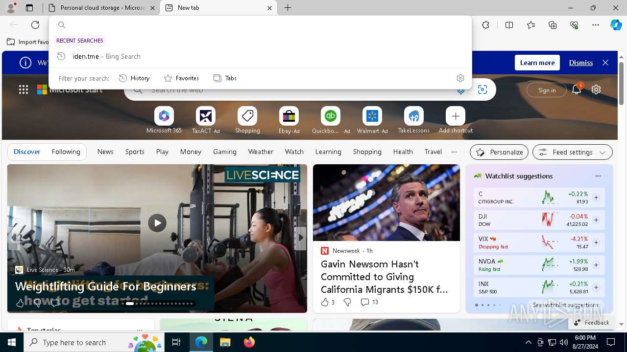The height and width of the screenshot is (352, 627).
Task: Open Copilot sidebar icon
Action: coord(616,25)
